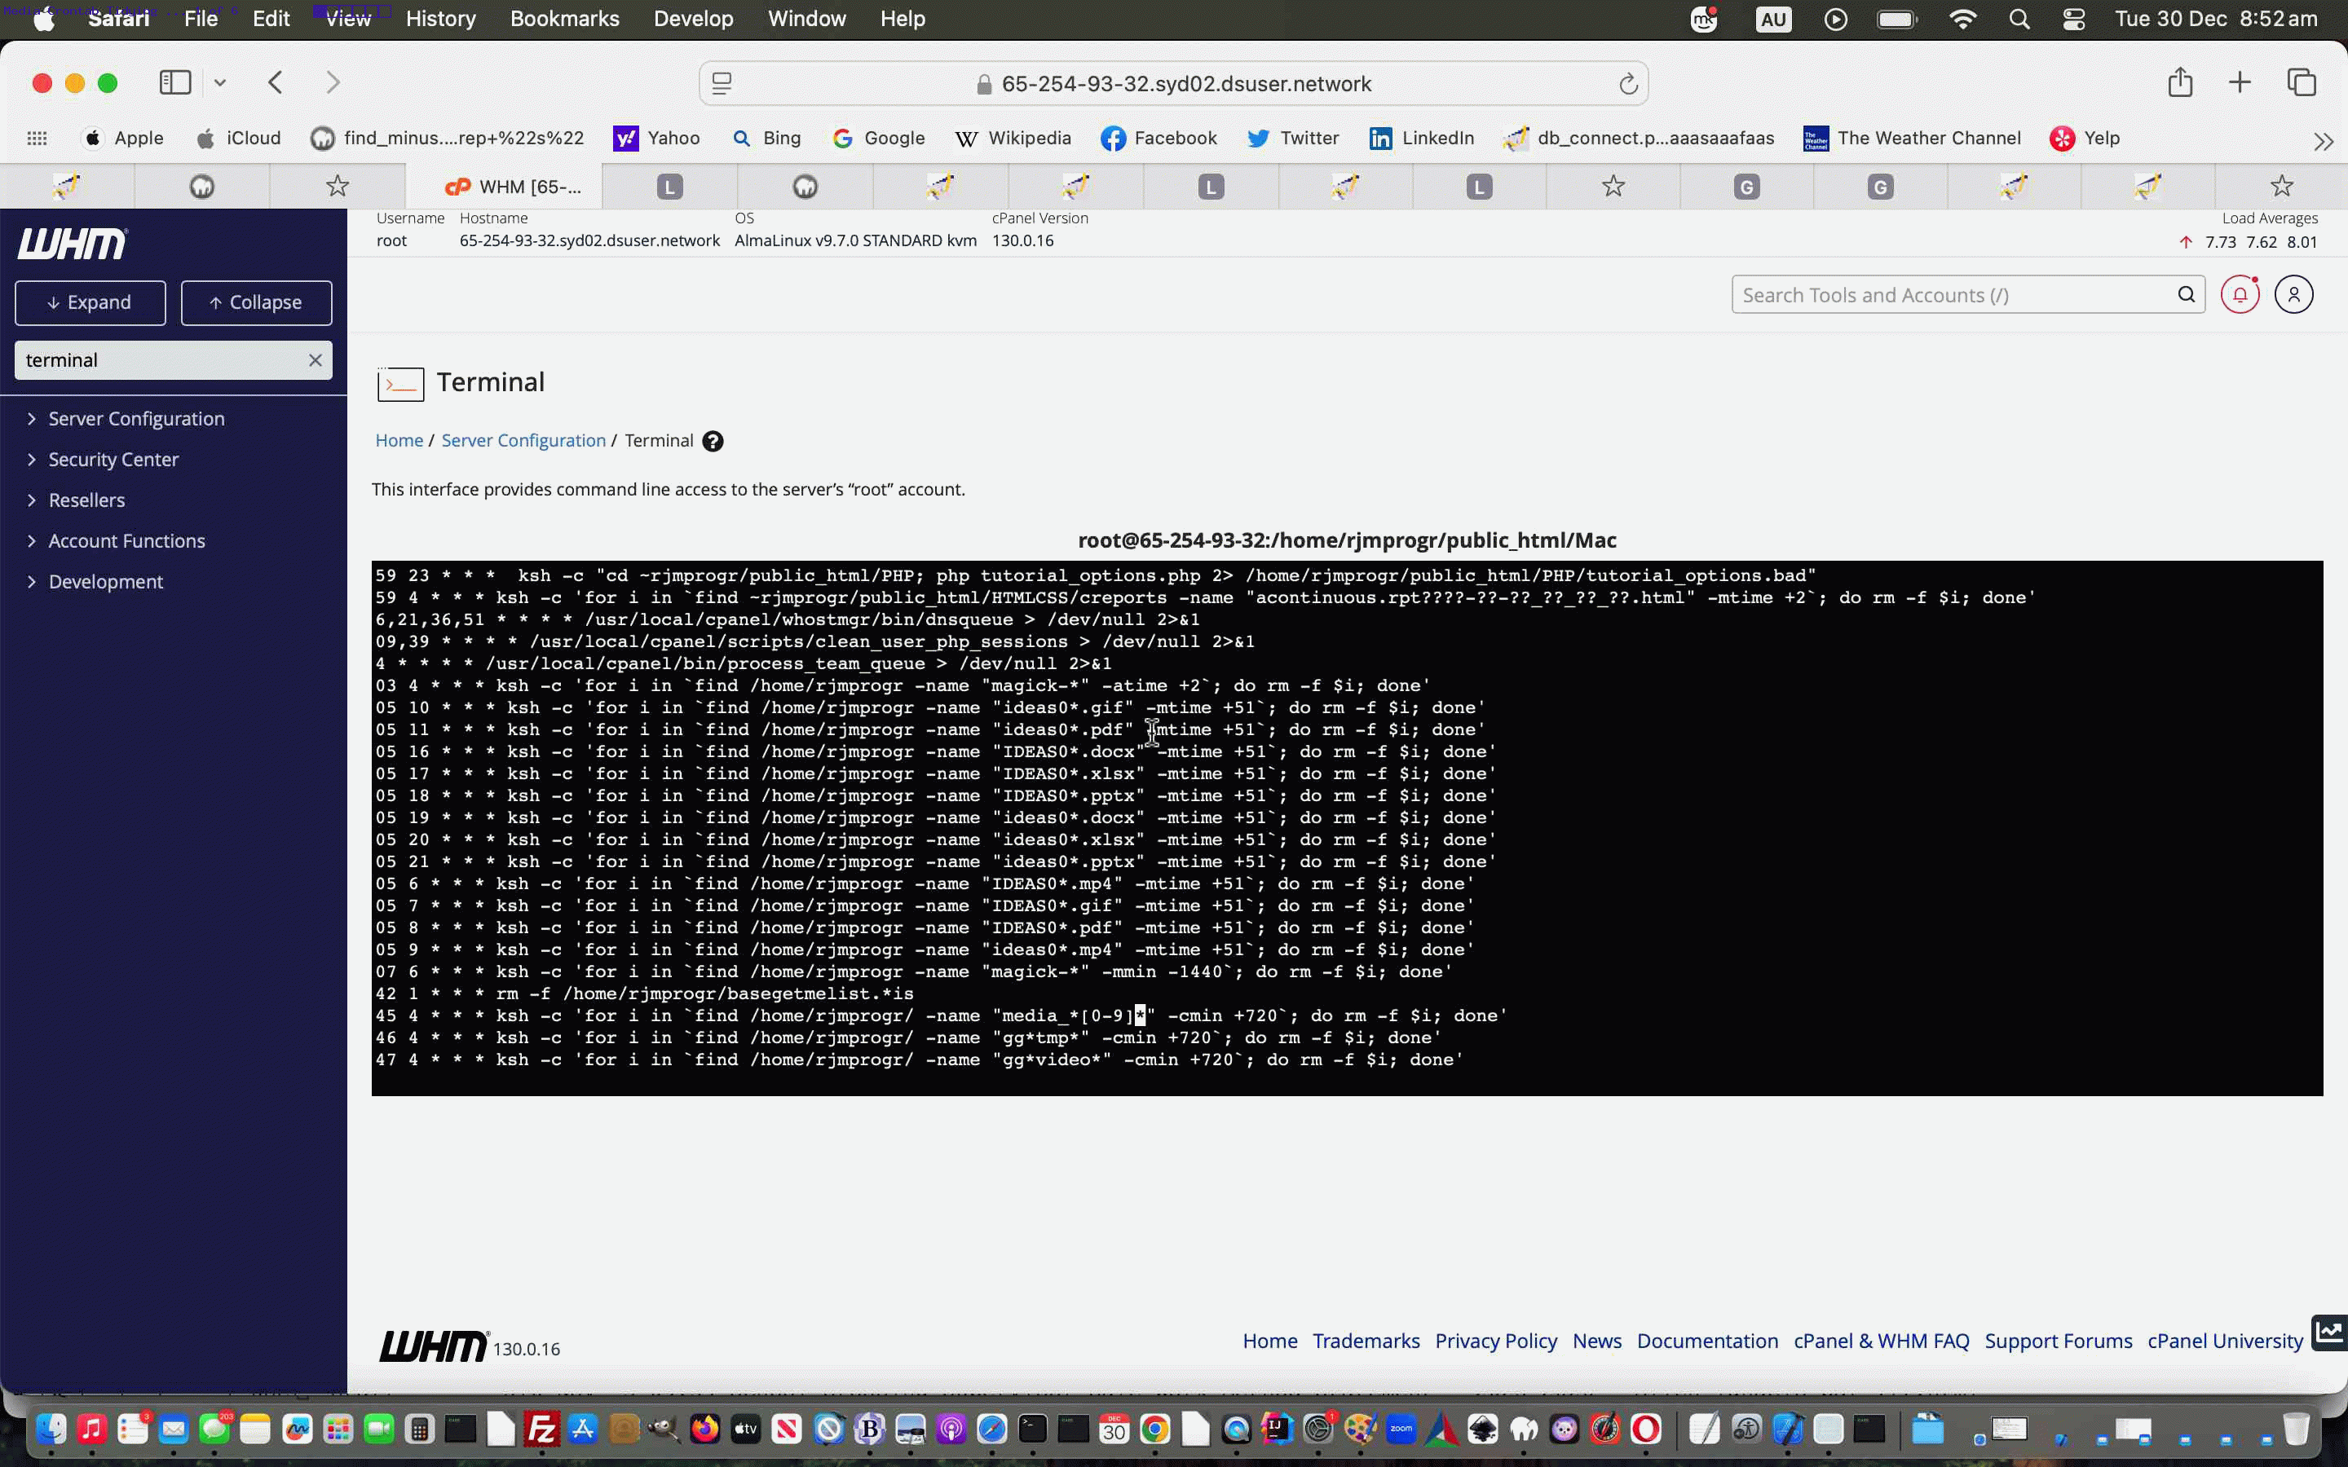2348x1467 pixels.
Task: Clear the terminal search filter X
Action: tap(315, 360)
